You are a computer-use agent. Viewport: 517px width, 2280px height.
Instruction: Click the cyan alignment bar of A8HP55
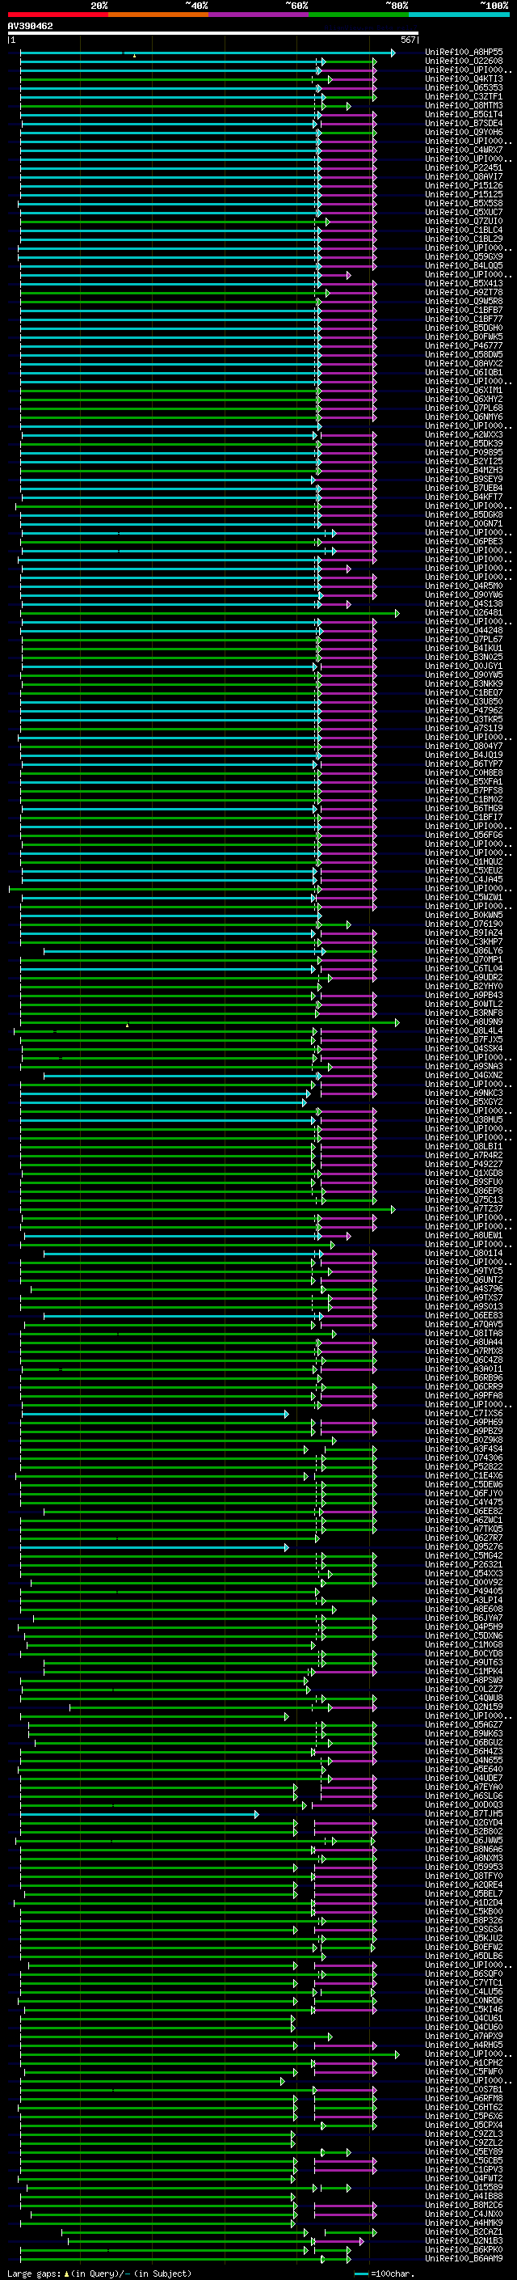pyautogui.click(x=207, y=53)
